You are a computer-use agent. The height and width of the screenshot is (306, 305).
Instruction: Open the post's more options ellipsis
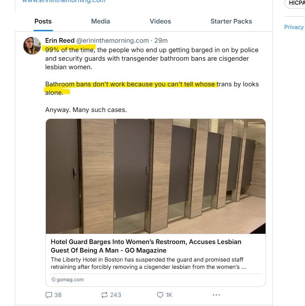(216, 294)
